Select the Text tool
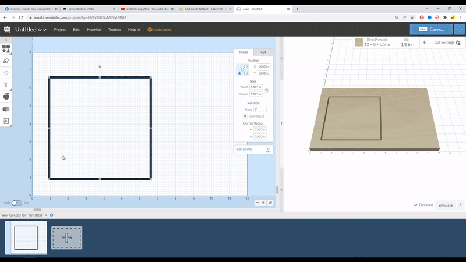This screenshot has height=262, width=466. point(6,85)
